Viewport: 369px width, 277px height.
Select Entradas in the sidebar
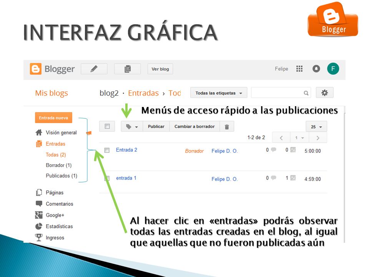click(55, 144)
